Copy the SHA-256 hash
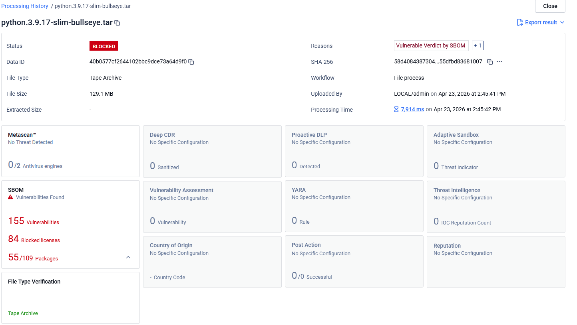This screenshot has width=577, height=325. pyautogui.click(x=490, y=62)
